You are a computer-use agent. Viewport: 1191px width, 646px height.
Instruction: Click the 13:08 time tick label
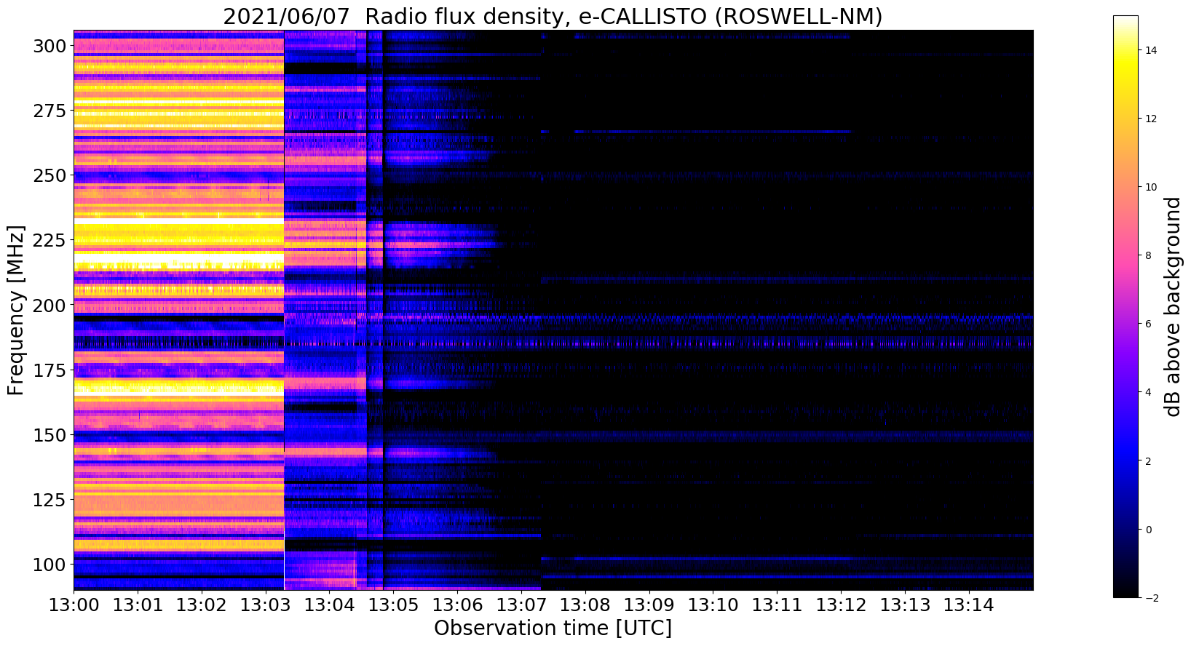pyautogui.click(x=585, y=604)
